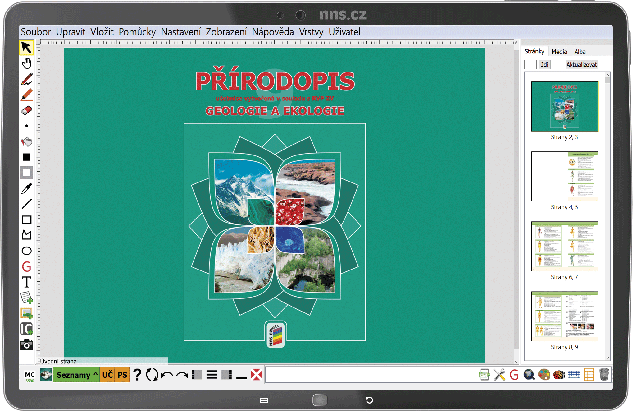
Task: Select the ellipse drawing tool
Action: 27,251
